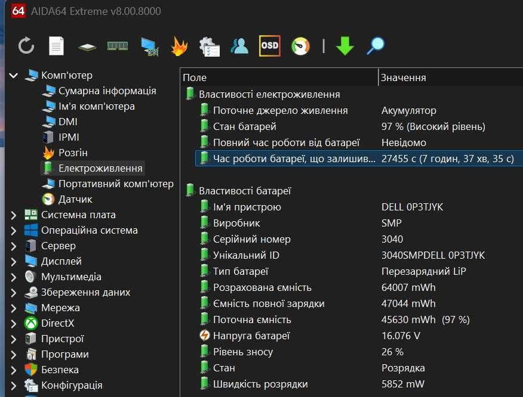
Task: Expand the Пристрої tree node
Action: tap(13, 339)
